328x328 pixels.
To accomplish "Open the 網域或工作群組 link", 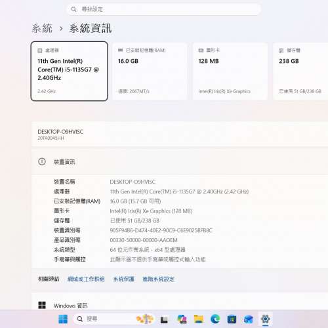I will pos(86,279).
